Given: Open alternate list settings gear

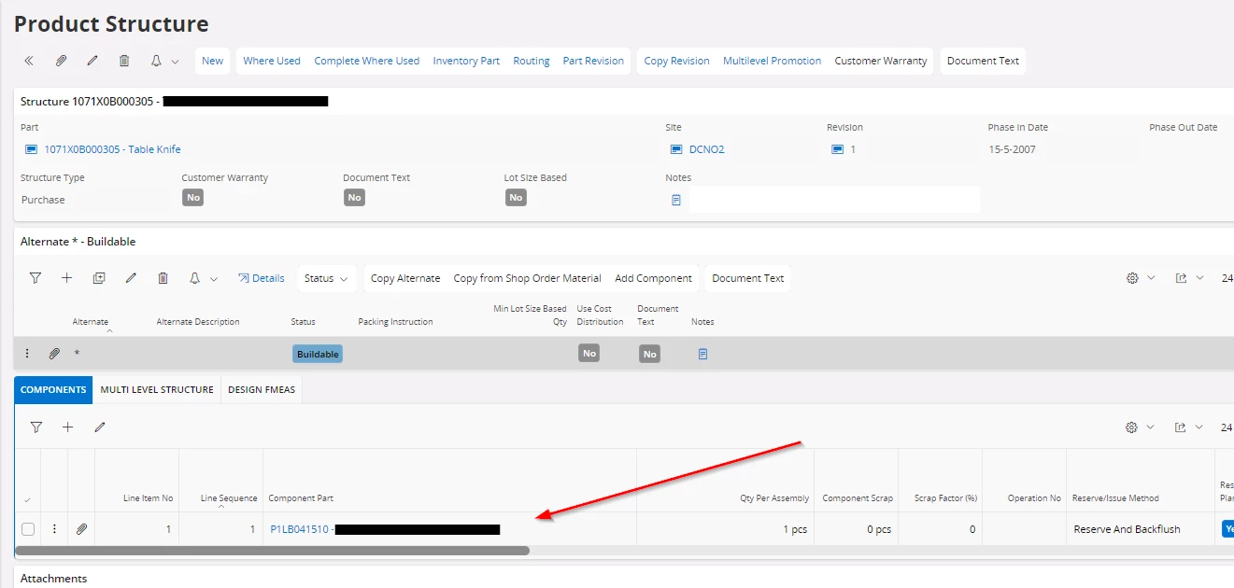Looking at the screenshot, I should pos(1132,278).
